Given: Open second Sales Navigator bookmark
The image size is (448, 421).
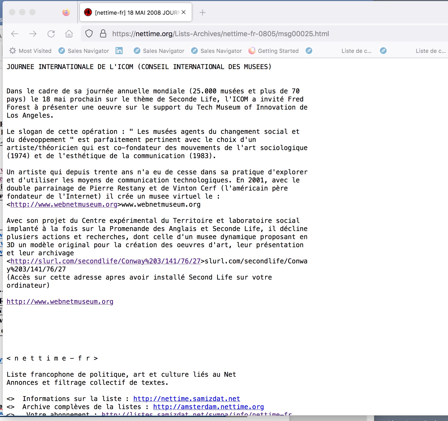Looking at the screenshot, I should click(159, 51).
